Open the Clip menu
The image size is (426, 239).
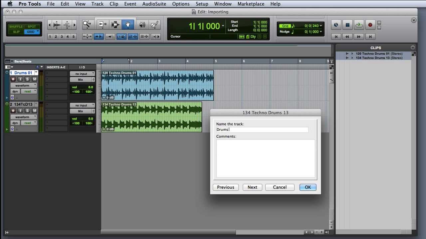pos(114,4)
